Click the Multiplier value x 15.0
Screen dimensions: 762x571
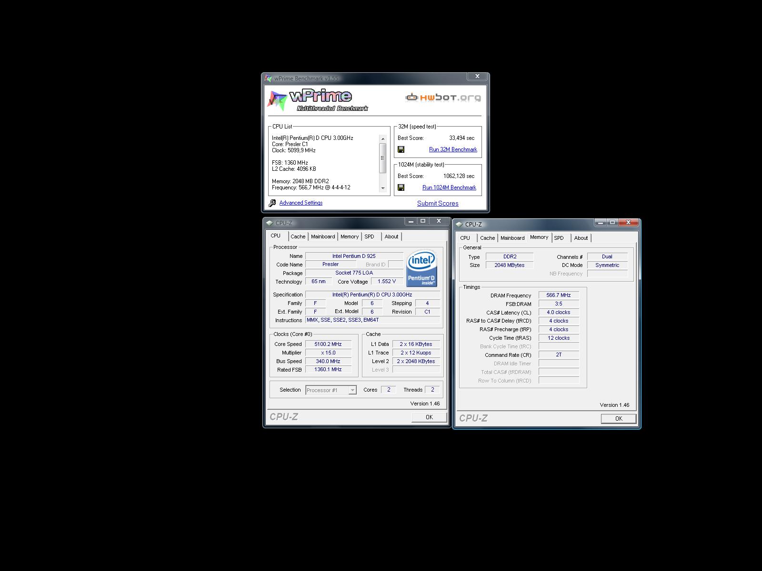[328, 353]
